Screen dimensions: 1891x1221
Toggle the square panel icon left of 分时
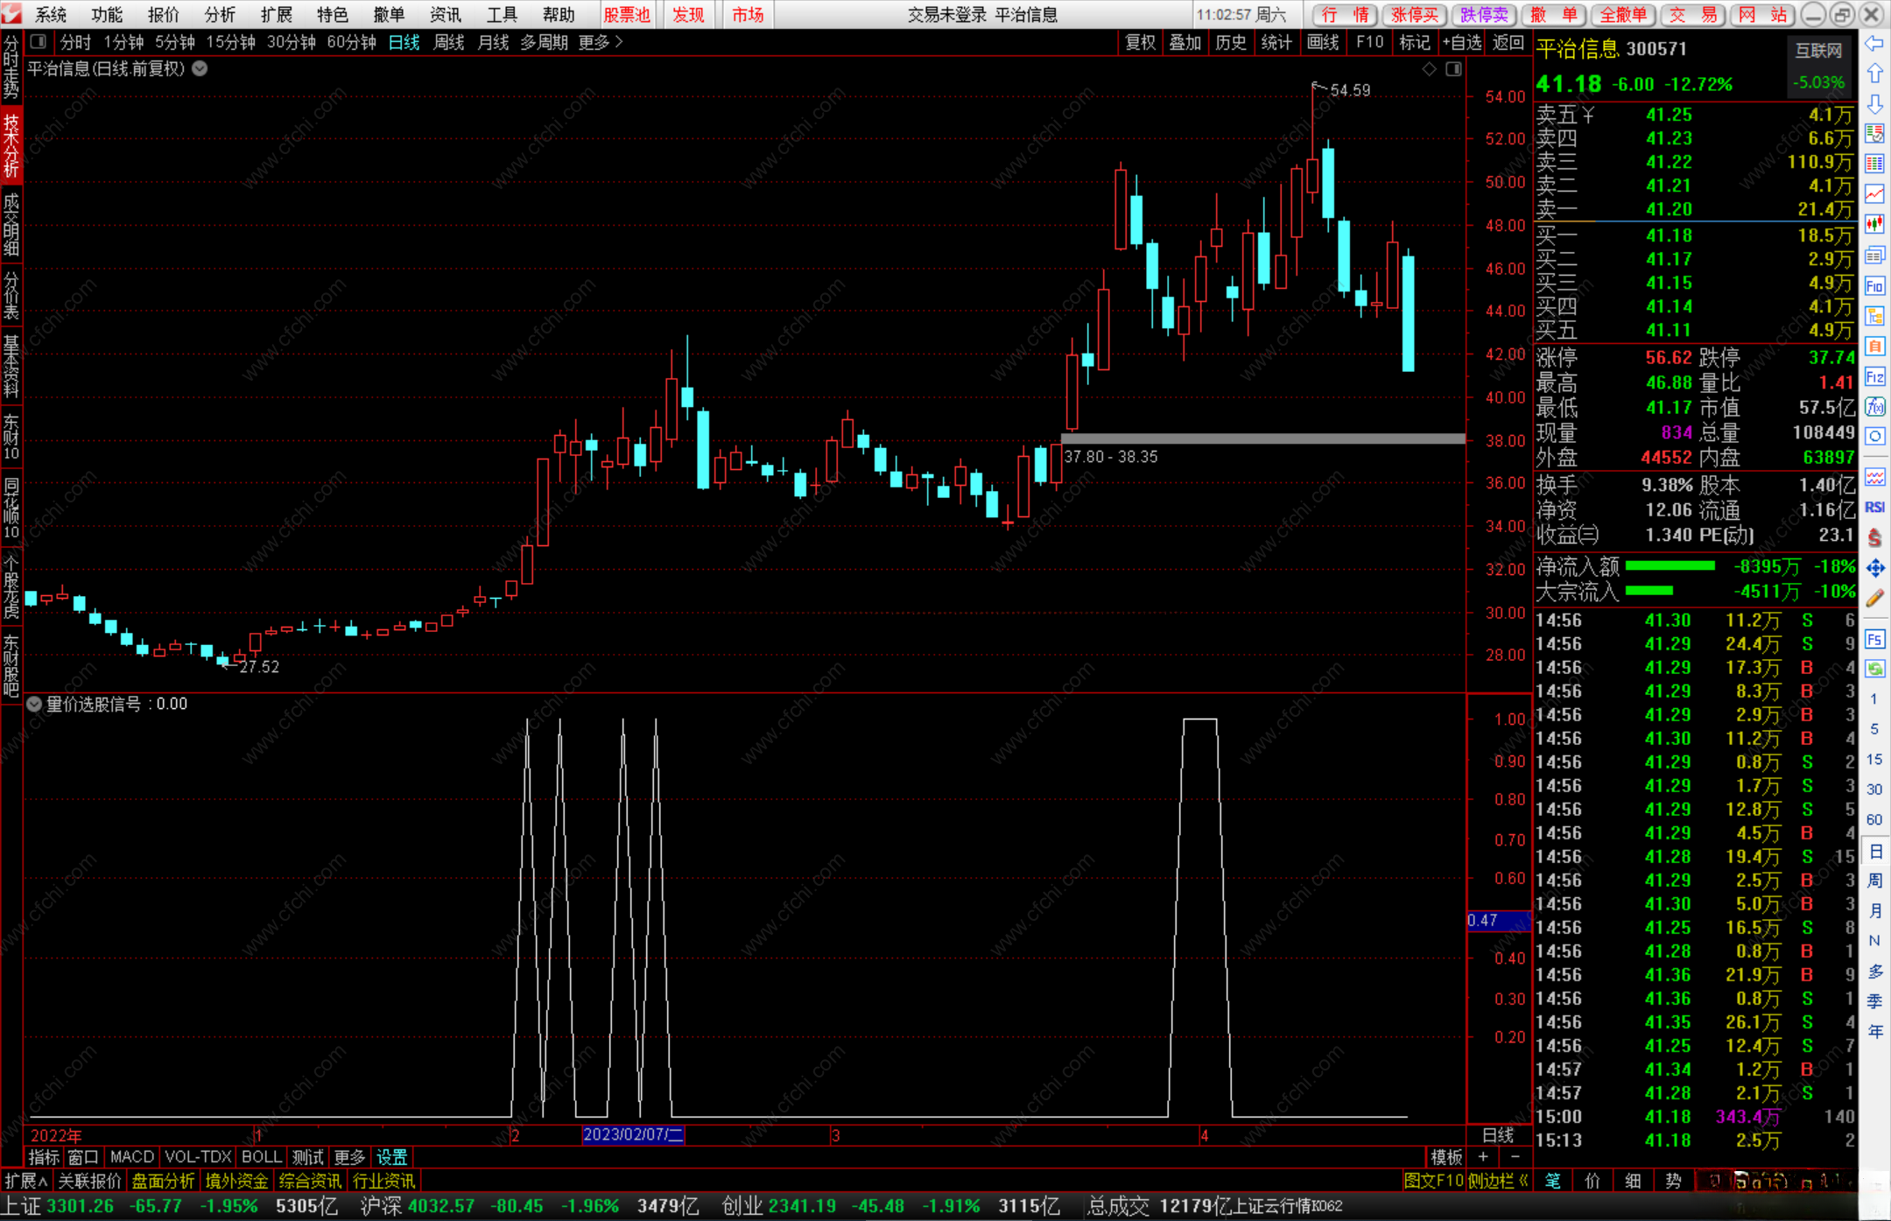click(x=38, y=41)
